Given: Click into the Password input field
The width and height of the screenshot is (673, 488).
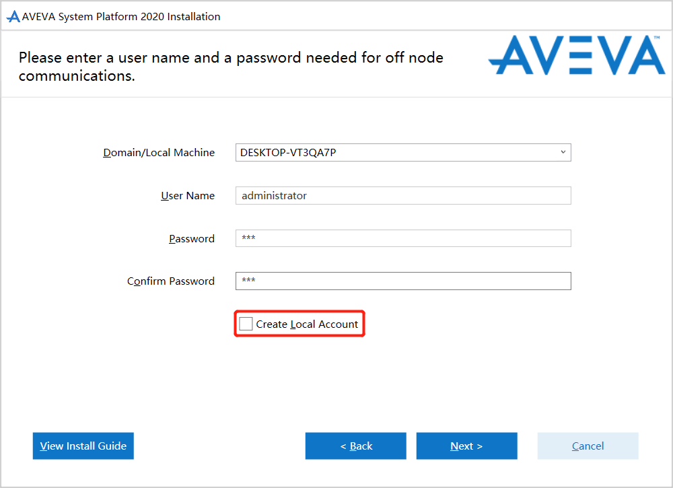Looking at the screenshot, I should point(402,238).
